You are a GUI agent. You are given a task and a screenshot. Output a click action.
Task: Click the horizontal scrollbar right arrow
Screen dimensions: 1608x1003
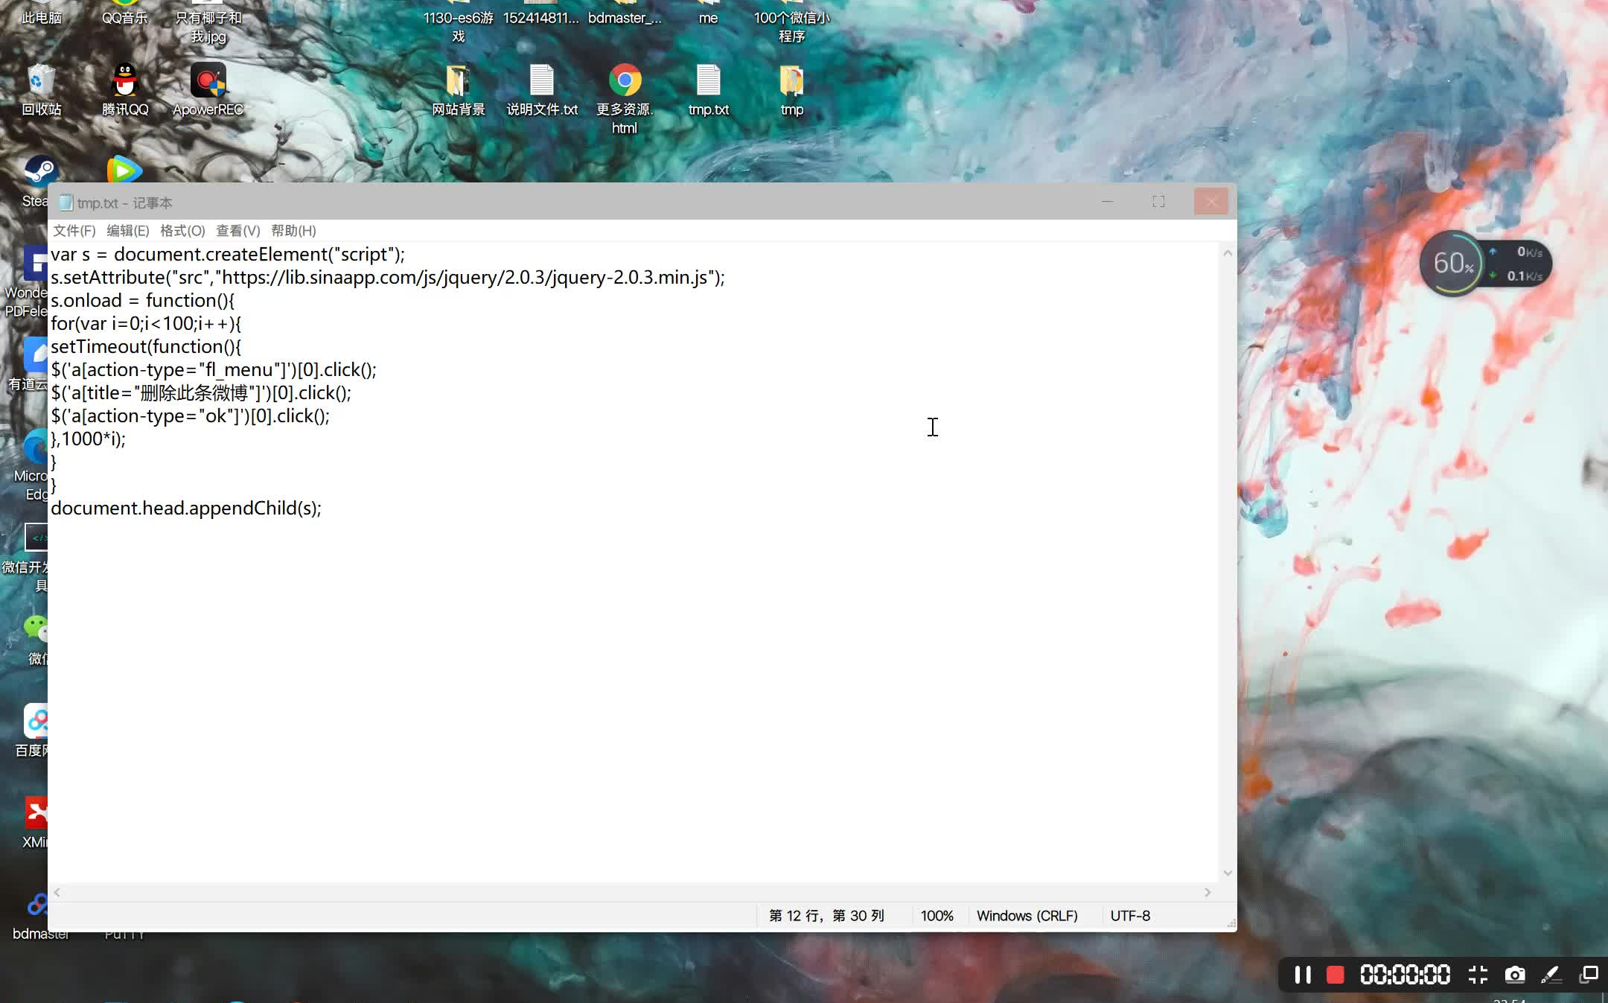coord(1207,892)
